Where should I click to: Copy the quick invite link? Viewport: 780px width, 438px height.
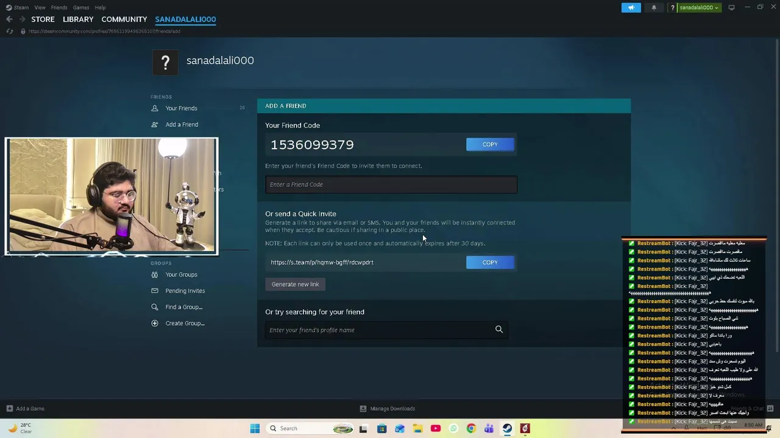tap(490, 262)
